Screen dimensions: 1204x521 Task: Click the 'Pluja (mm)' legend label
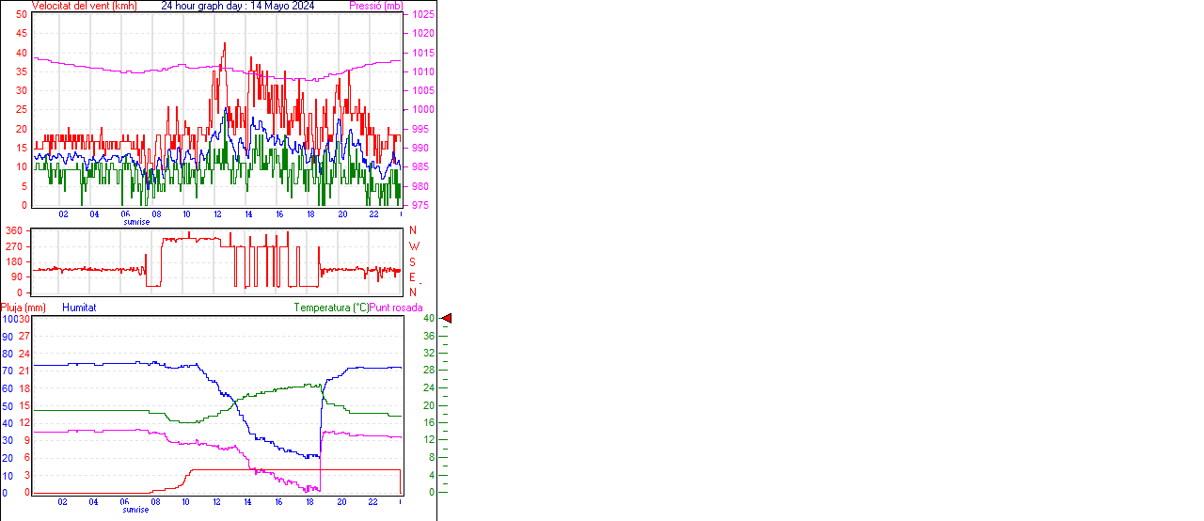coord(23,308)
